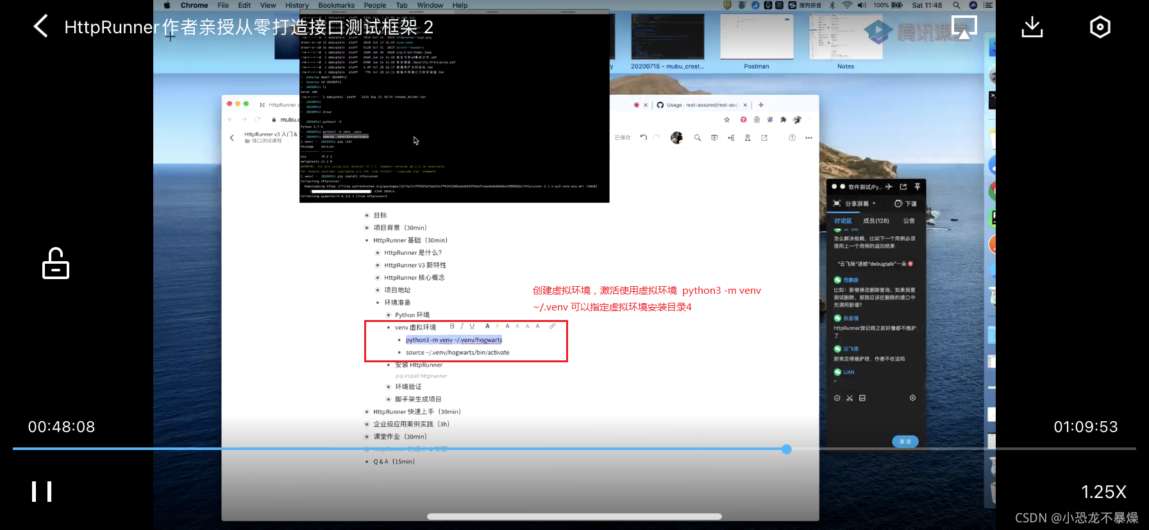Choose the yellow text color A
This screenshot has width=1149, height=530.
click(498, 326)
